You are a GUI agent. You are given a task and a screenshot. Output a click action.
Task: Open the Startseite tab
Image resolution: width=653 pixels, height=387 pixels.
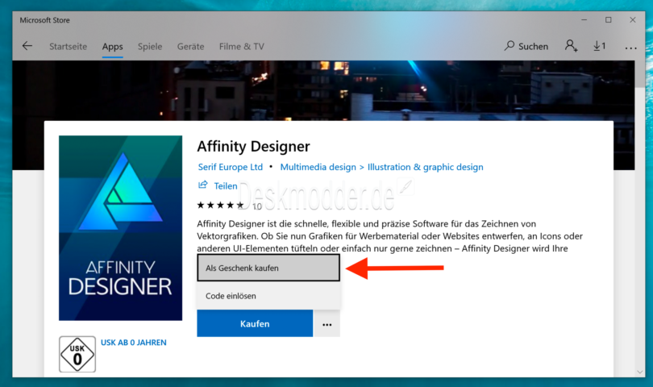click(x=68, y=47)
